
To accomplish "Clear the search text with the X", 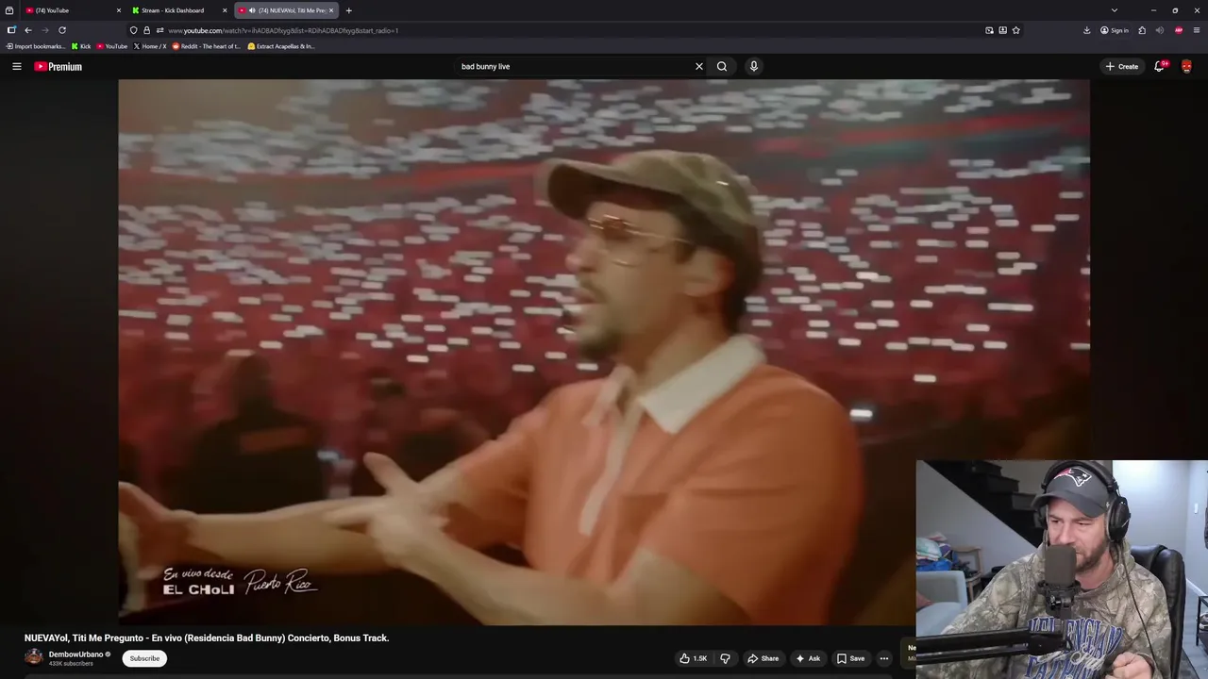I will (699, 66).
